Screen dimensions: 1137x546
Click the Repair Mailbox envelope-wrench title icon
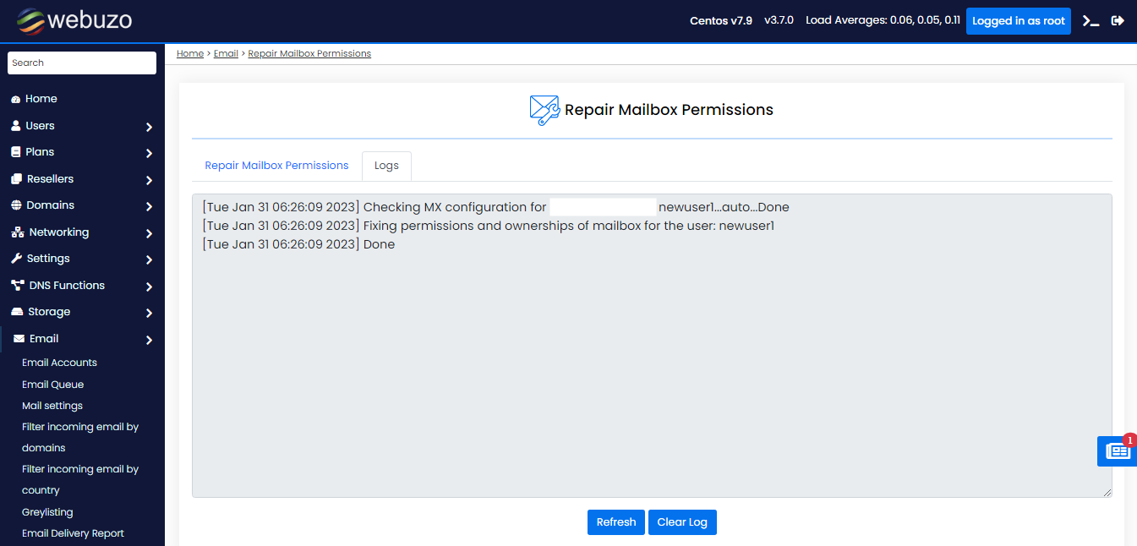[544, 110]
